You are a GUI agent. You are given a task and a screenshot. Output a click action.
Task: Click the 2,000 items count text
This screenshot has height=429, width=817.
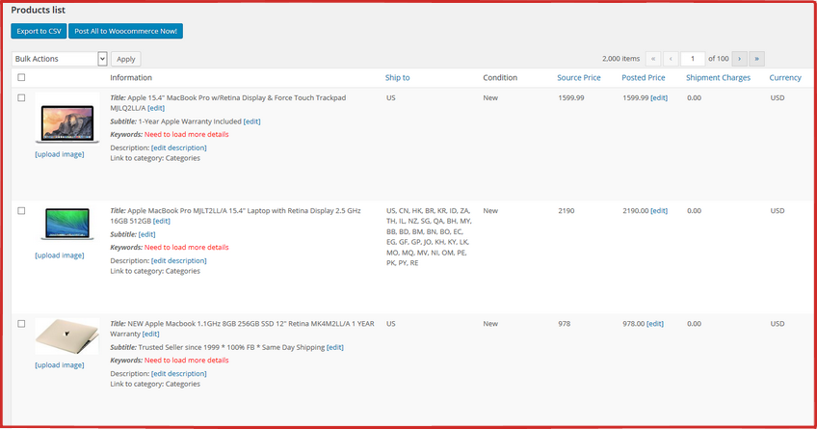coord(620,59)
